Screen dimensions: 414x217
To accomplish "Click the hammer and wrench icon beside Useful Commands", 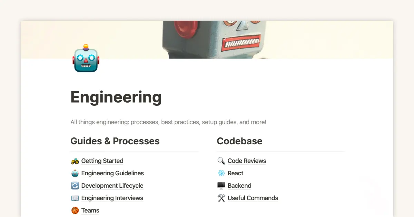I will click(x=221, y=198).
